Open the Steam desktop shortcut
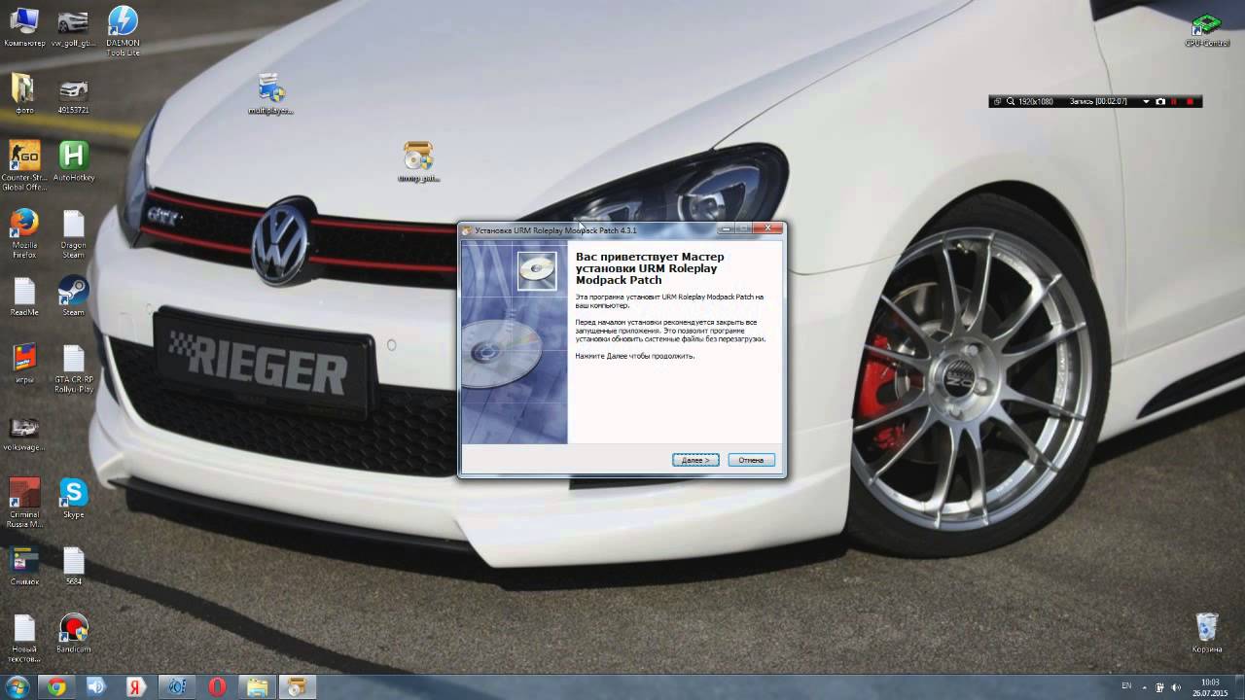Image resolution: width=1245 pixels, height=700 pixels. coord(74,297)
